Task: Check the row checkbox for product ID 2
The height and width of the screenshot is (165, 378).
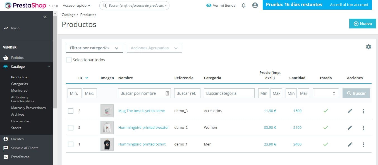Action: pyautogui.click(x=71, y=127)
